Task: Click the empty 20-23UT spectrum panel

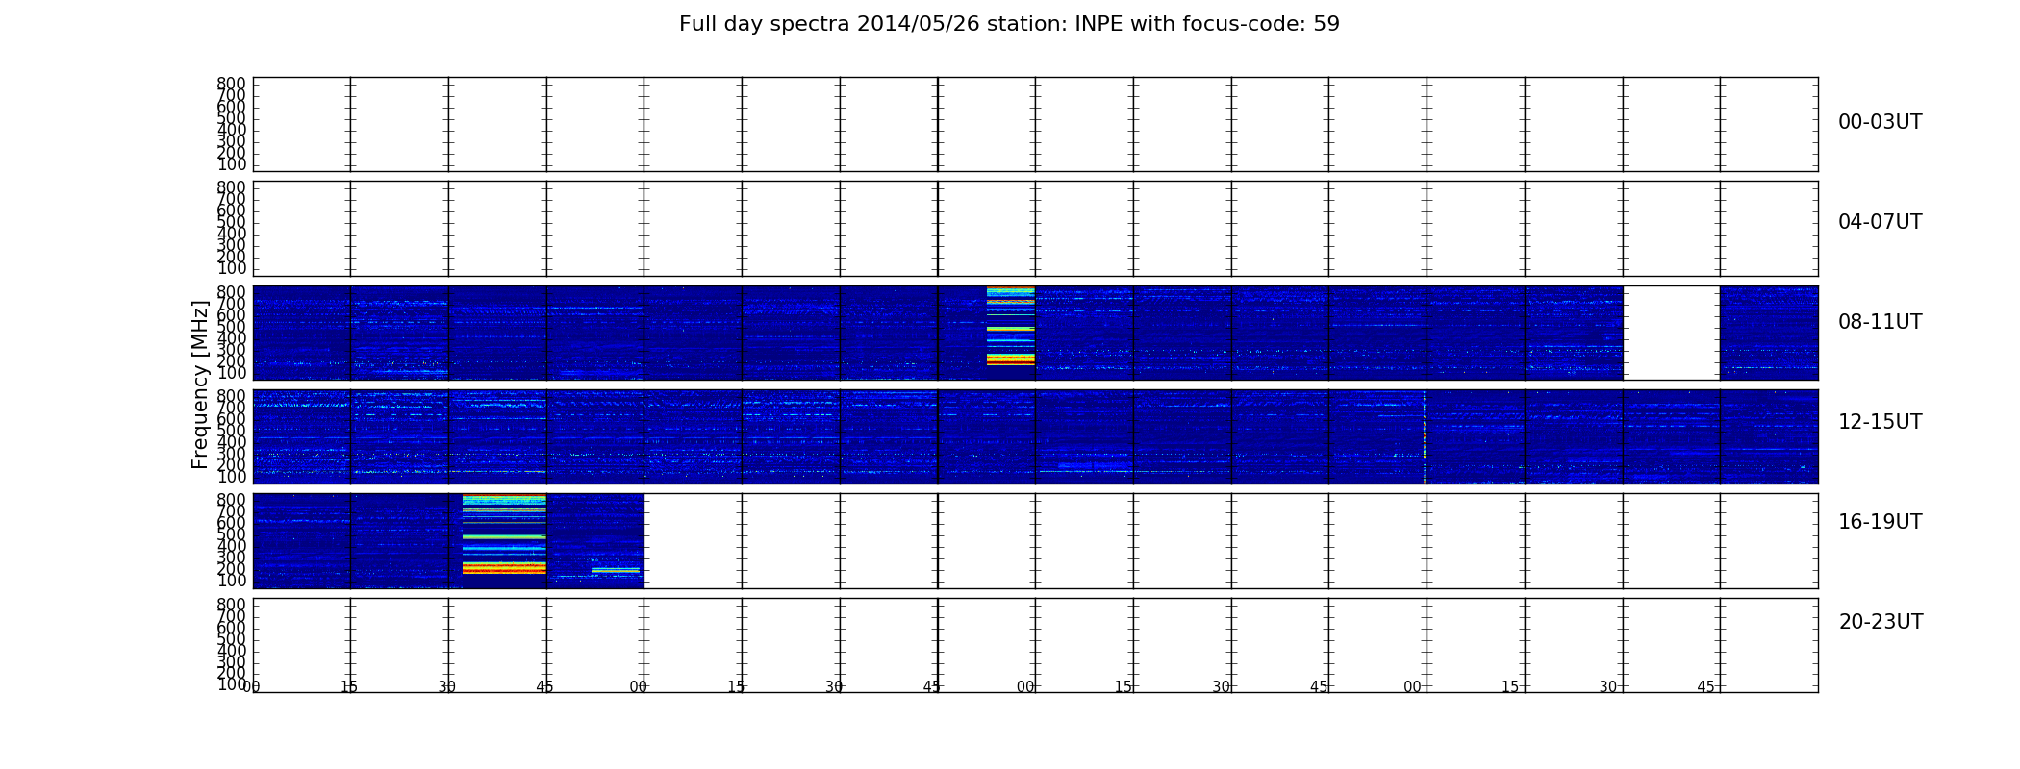Action: (1035, 645)
